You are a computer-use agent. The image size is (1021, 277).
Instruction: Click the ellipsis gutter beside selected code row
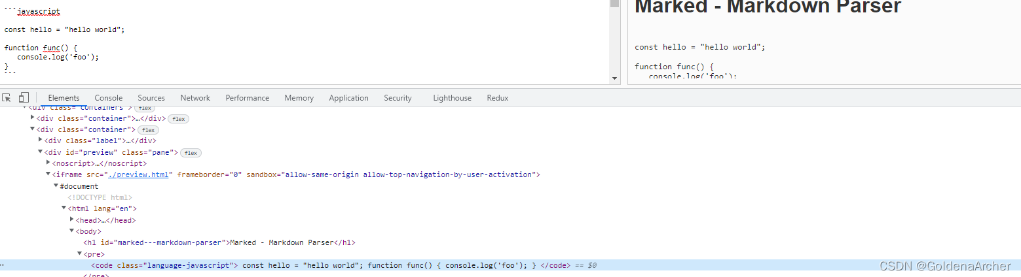point(3,265)
